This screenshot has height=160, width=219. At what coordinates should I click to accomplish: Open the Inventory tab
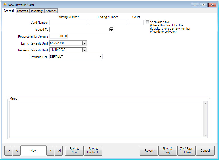37,11
